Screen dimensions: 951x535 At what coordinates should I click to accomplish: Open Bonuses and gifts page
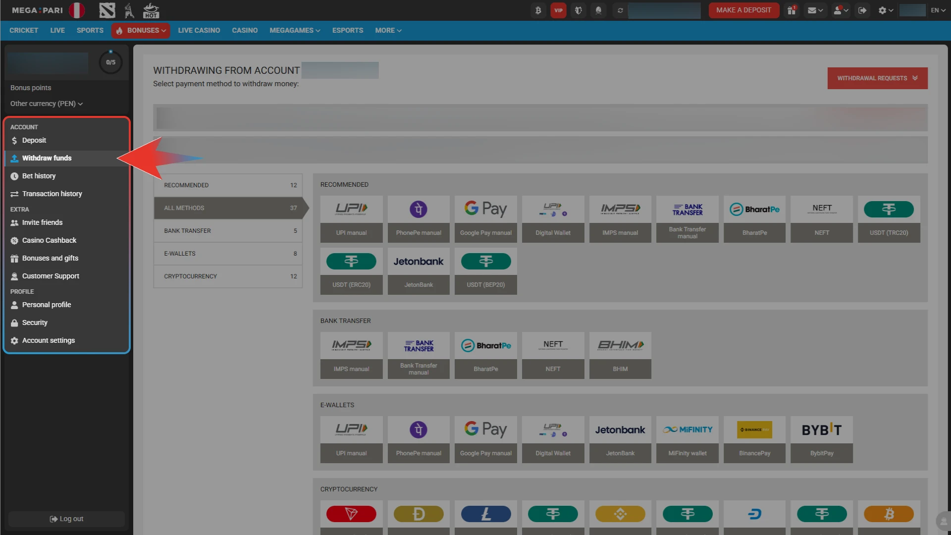click(x=66, y=259)
